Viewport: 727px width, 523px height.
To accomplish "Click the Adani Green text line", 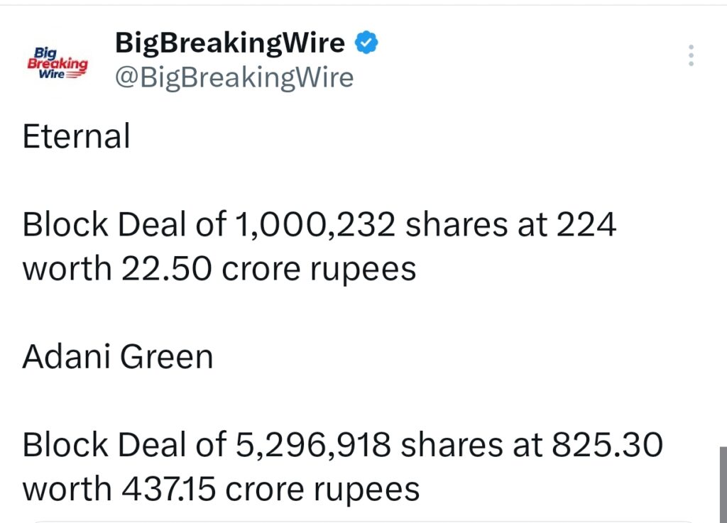I will [x=118, y=356].
